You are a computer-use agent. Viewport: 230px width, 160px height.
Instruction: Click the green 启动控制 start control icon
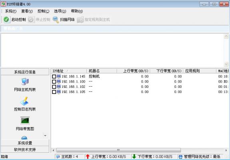tap(6, 20)
